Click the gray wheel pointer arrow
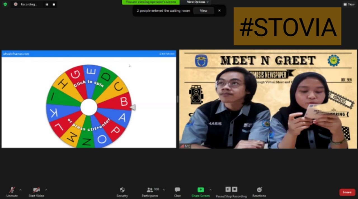This screenshot has height=199, width=358. pyautogui.click(x=133, y=107)
